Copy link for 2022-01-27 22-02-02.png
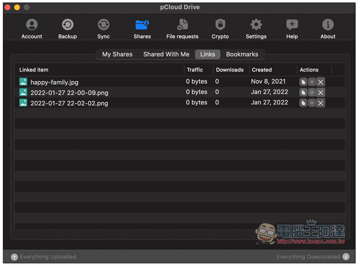The image size is (358, 266). click(x=303, y=103)
